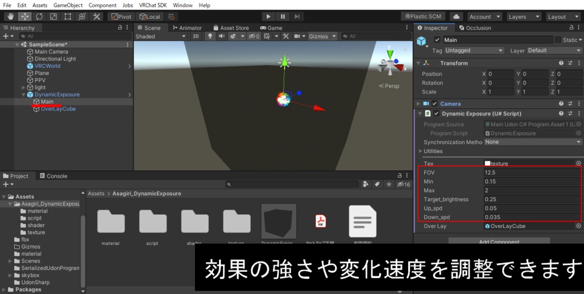Image resolution: width=584 pixels, height=294 pixels.
Task: Search by type icon in Project
Action: coord(366,184)
